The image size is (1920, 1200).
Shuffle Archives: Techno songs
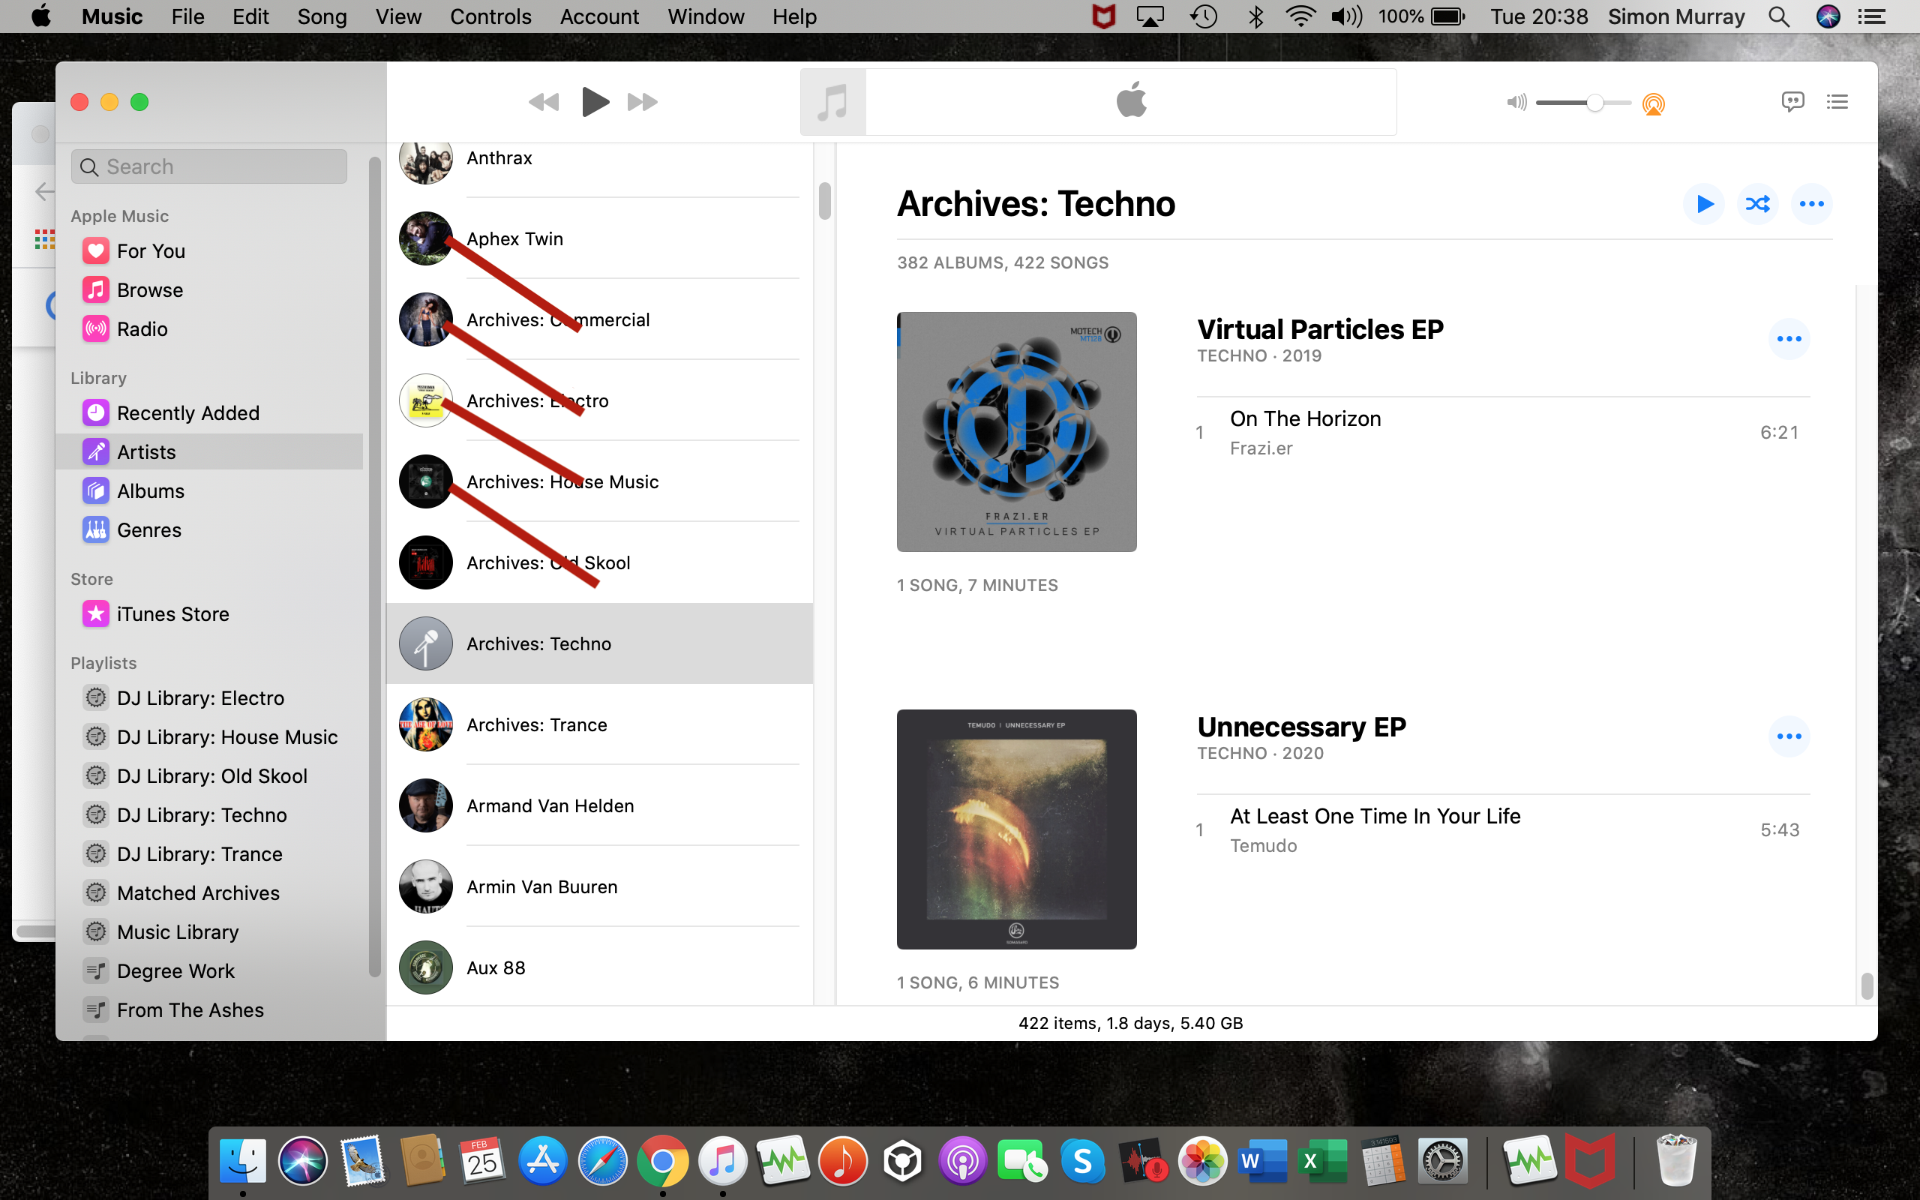(x=1757, y=204)
